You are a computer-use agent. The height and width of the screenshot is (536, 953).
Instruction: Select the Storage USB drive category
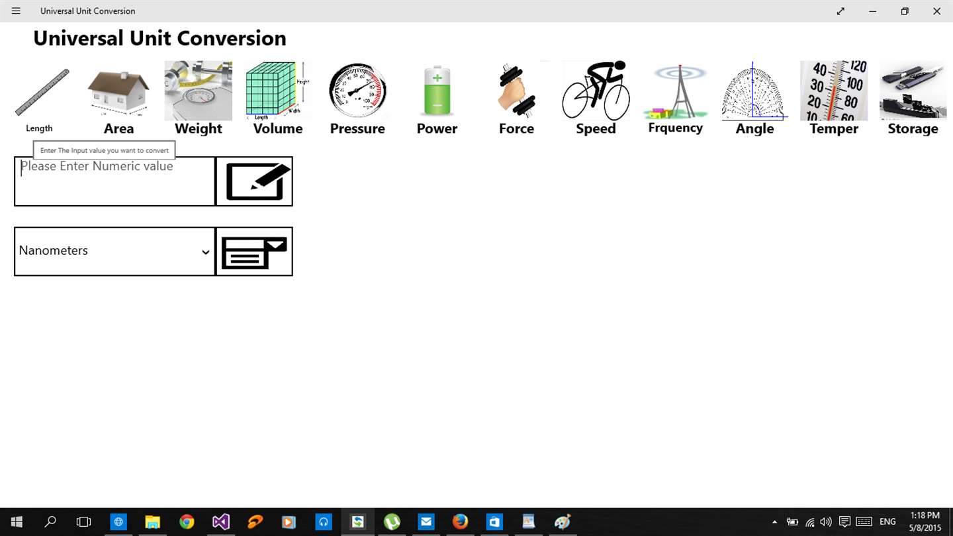point(913,91)
